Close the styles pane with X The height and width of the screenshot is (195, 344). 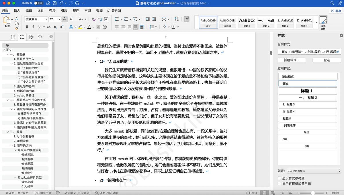pos(341,36)
